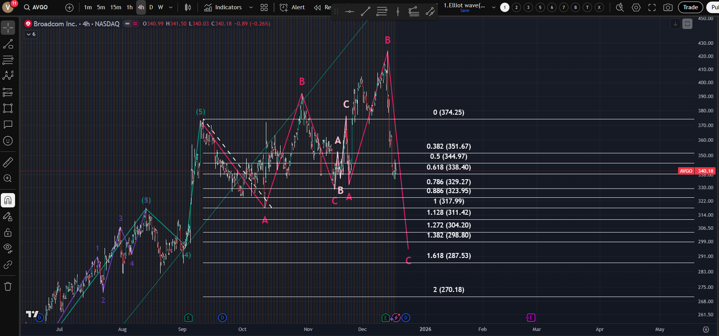Switch to the 1h timeframe
Image resolution: width=719 pixels, height=336 pixels.
(x=130, y=7)
